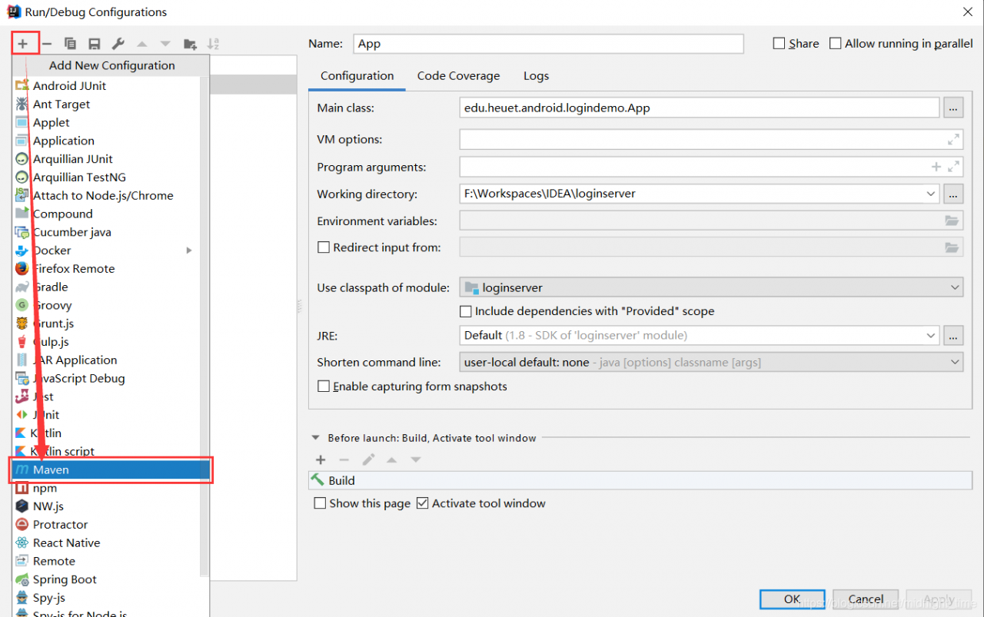The height and width of the screenshot is (617, 984).
Task: Select Gradle configuration type
Action: pos(106,287)
